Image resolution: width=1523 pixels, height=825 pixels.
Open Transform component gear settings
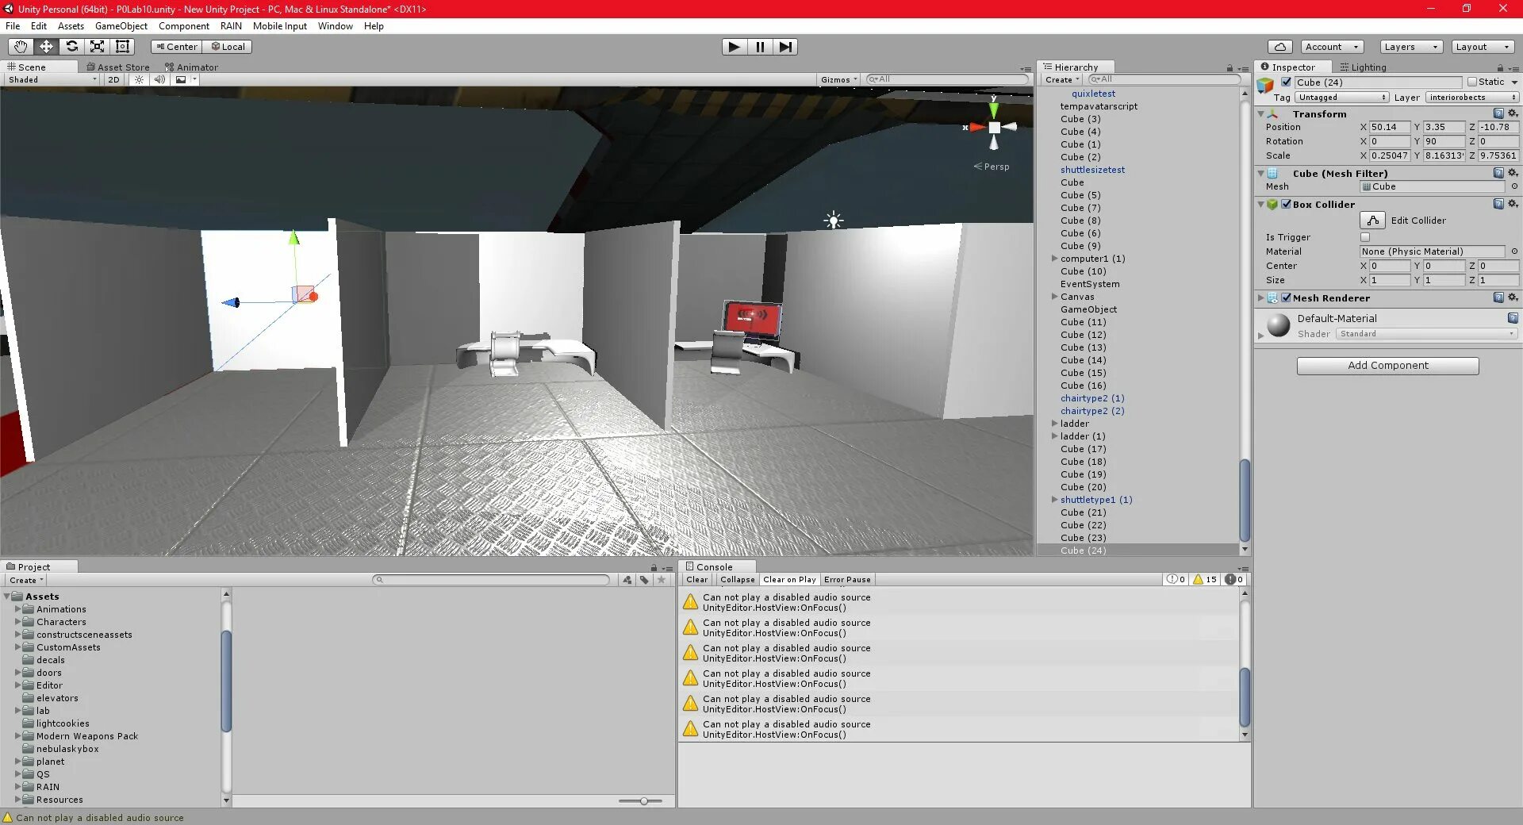[1513, 113]
